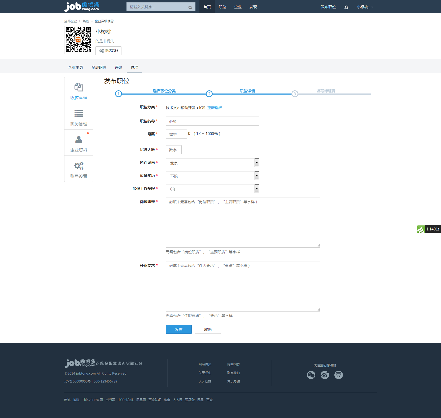Image resolution: width=441 pixels, height=418 pixels.
Task: Click 内容招募 footer link
Action: (234, 364)
